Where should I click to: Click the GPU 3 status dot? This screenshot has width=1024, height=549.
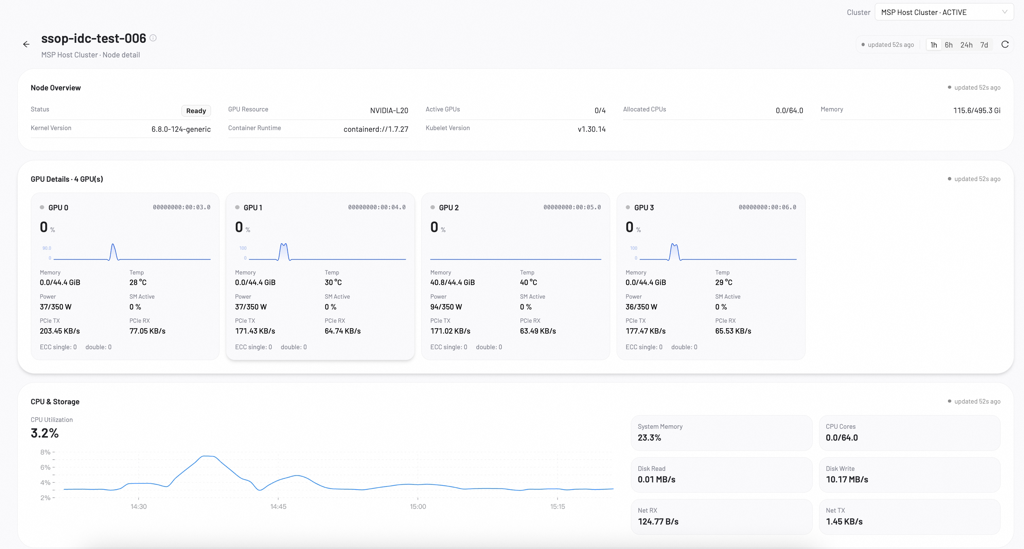click(x=628, y=207)
